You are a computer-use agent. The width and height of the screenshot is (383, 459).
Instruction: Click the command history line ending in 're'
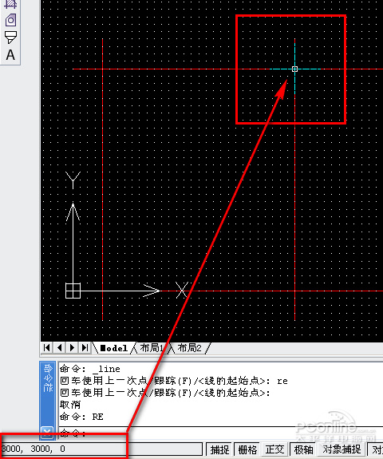[174, 381]
